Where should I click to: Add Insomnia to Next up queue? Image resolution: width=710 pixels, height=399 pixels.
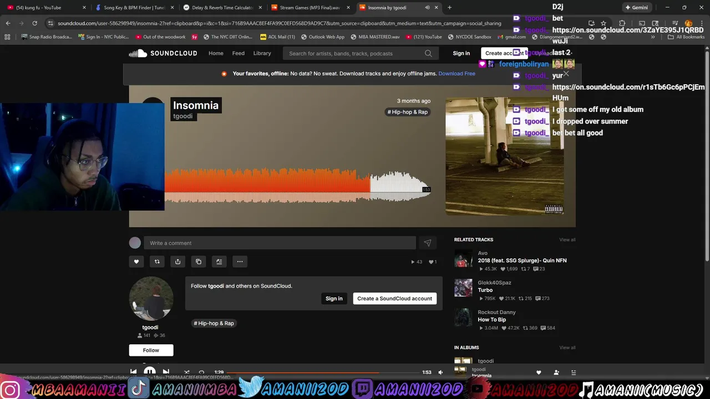(219, 262)
